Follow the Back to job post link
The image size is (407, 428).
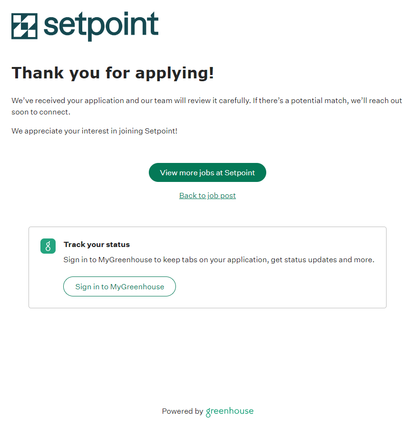[207, 196]
